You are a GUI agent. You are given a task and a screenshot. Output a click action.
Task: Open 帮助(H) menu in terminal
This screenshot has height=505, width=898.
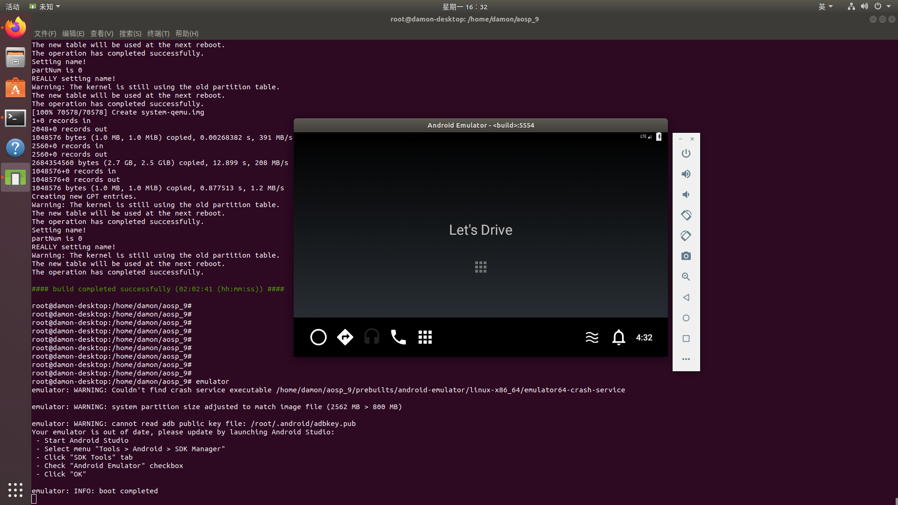[187, 34]
